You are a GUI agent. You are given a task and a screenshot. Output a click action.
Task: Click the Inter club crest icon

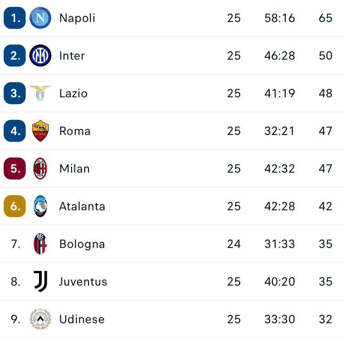(x=40, y=56)
